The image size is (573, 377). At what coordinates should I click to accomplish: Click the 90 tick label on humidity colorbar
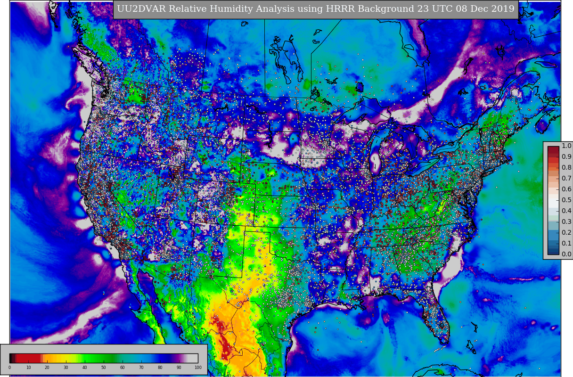tap(179, 368)
